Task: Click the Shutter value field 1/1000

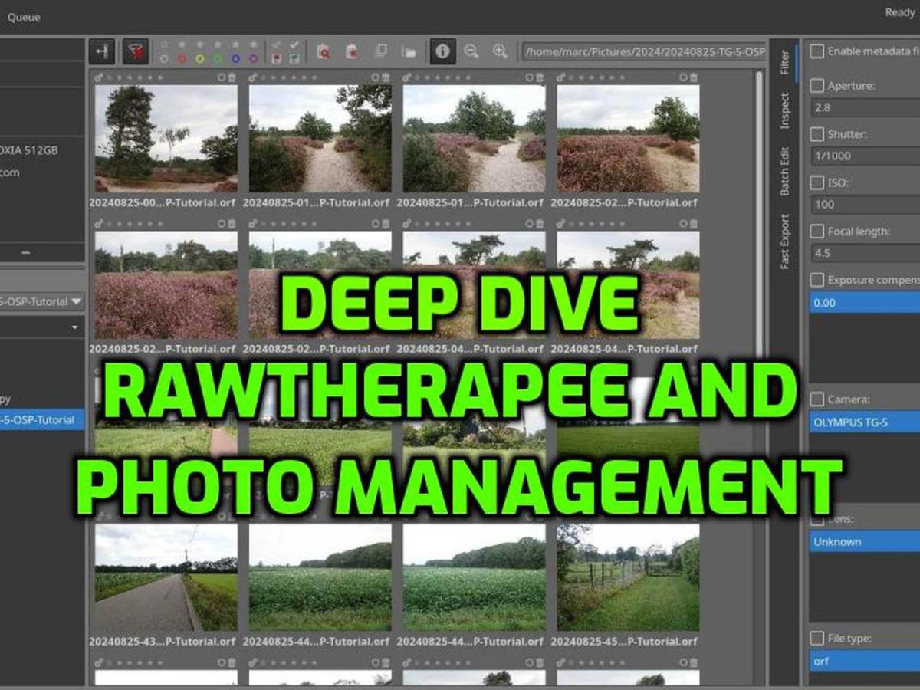Action: pyautogui.click(x=865, y=156)
